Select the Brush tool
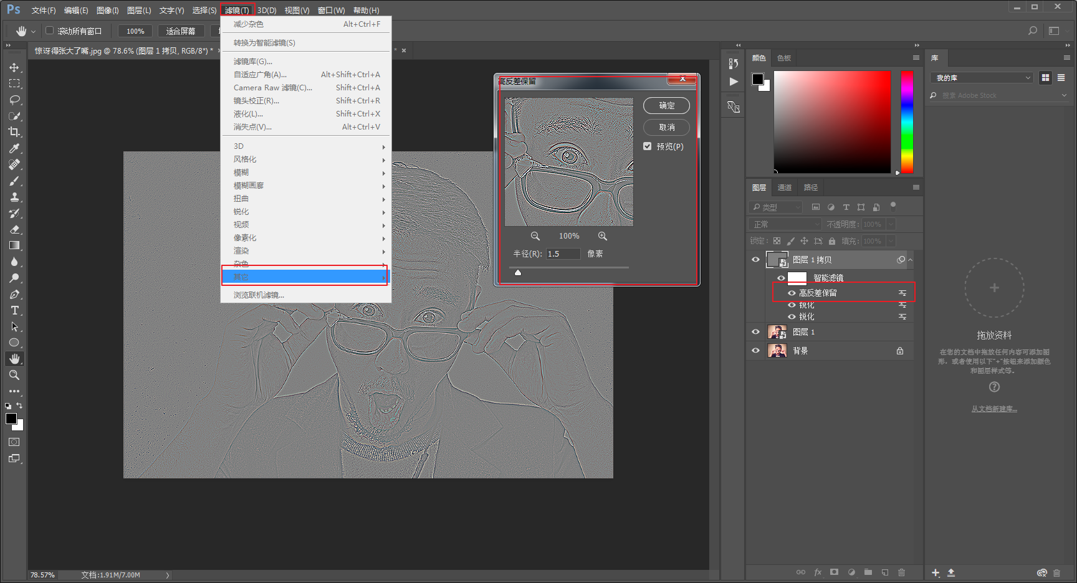 (14, 181)
